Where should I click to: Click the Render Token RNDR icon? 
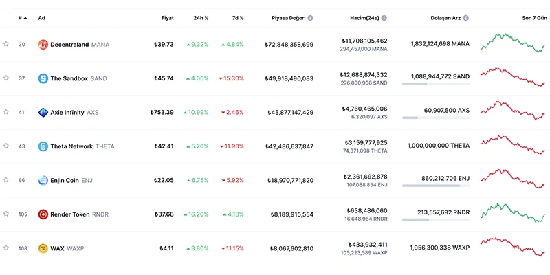[x=43, y=214]
